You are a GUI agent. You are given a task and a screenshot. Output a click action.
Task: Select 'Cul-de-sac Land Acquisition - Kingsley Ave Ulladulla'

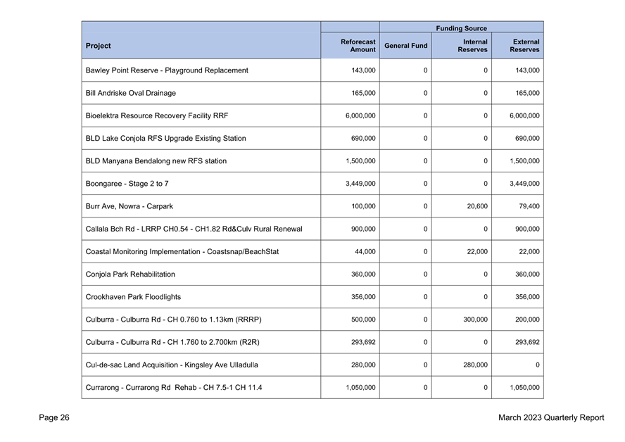[x=172, y=365]
